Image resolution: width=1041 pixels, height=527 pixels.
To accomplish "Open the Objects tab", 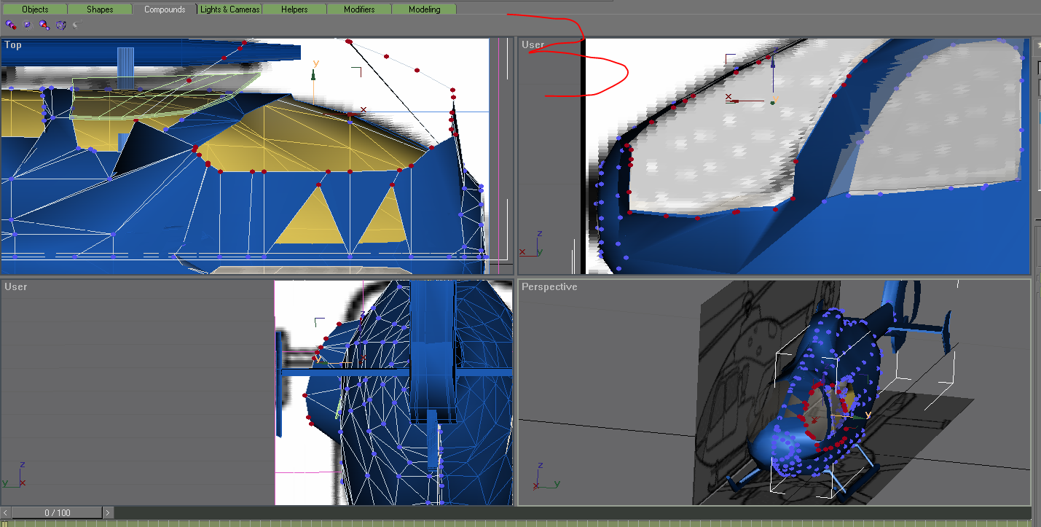I will click(x=35, y=9).
